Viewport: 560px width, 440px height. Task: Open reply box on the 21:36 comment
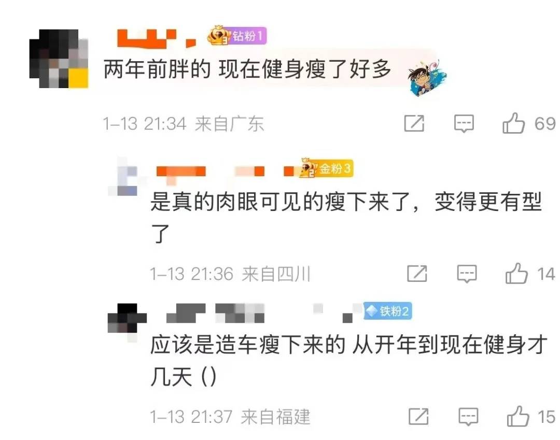coord(467,274)
